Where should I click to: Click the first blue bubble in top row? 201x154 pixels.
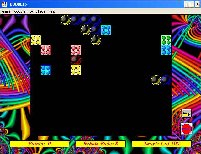point(76,20)
